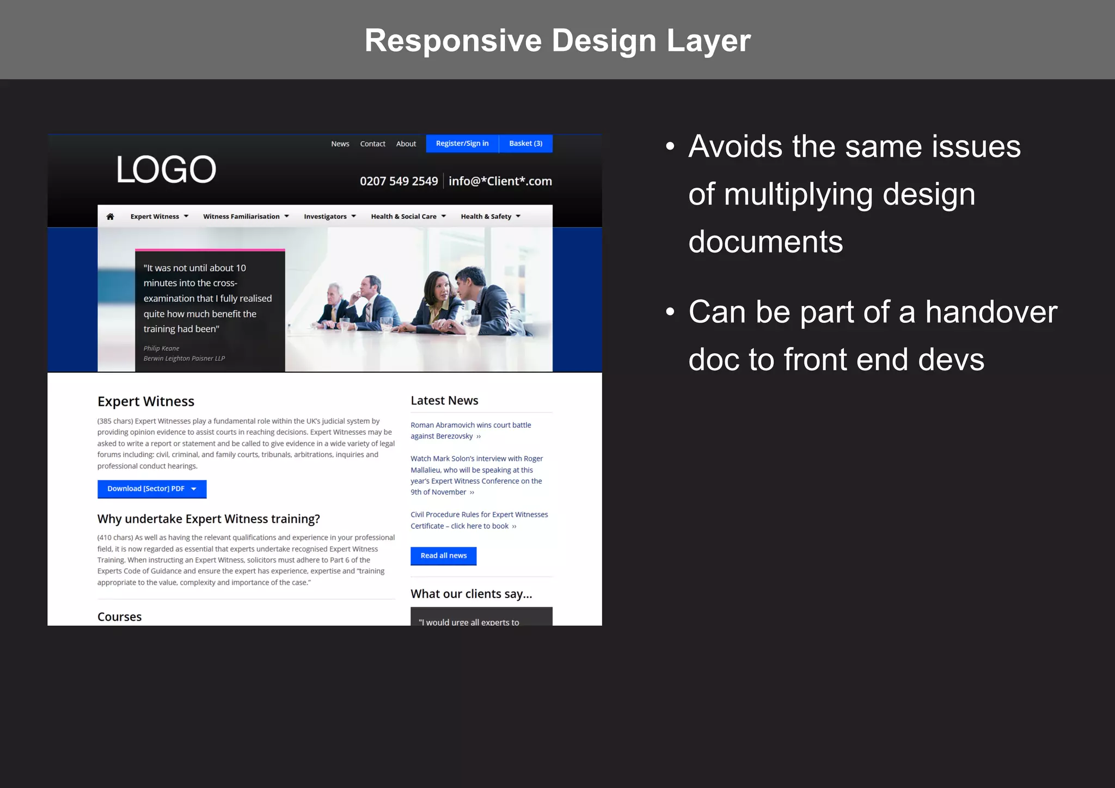This screenshot has height=788, width=1115.
Task: Open the Basket (3) button
Action: click(x=526, y=144)
